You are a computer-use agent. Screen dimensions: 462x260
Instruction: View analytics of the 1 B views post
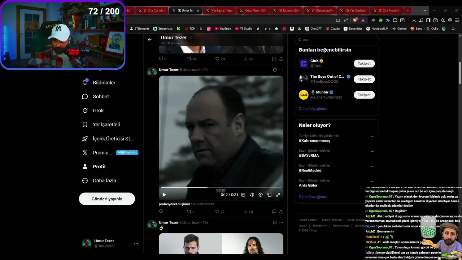coord(248,212)
